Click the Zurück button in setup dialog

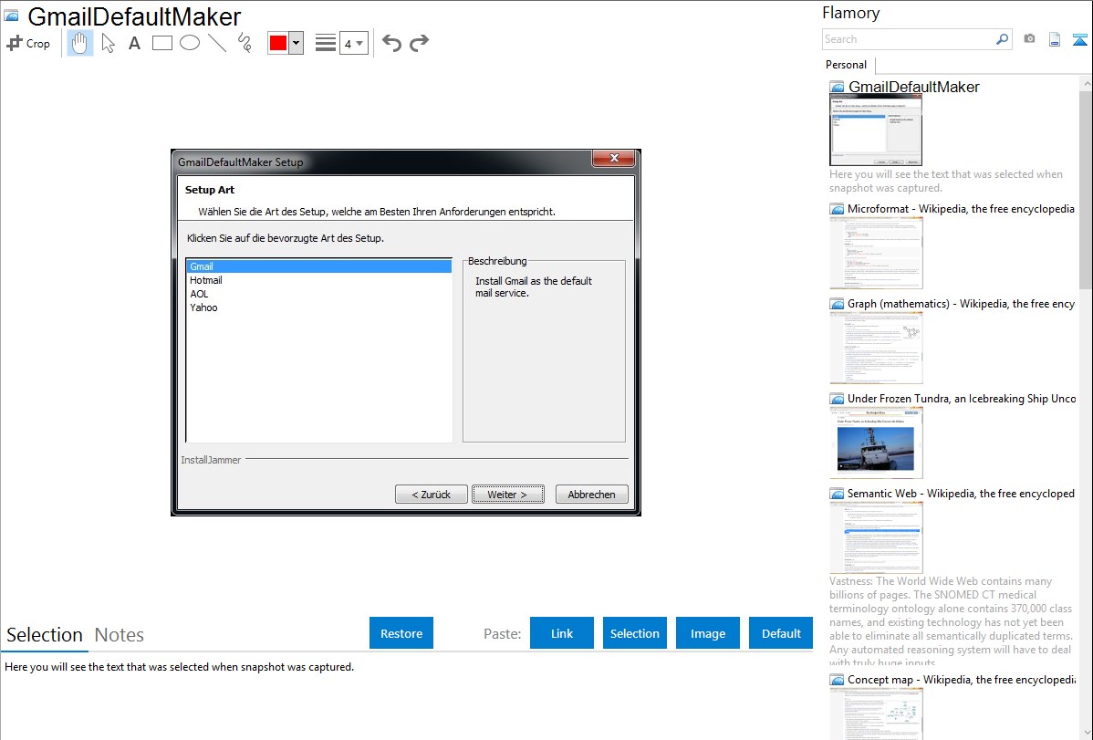click(x=432, y=494)
